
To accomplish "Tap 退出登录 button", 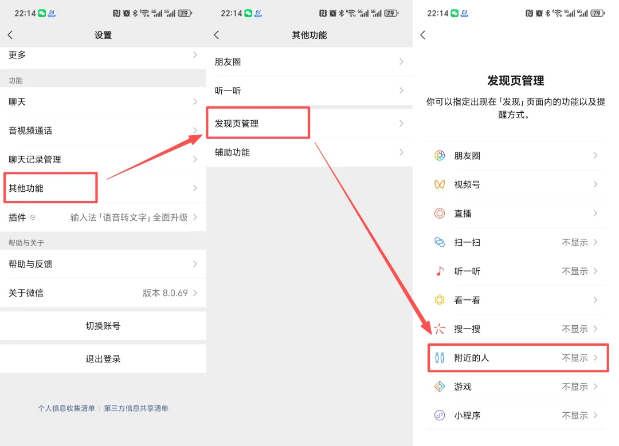I will (x=103, y=359).
